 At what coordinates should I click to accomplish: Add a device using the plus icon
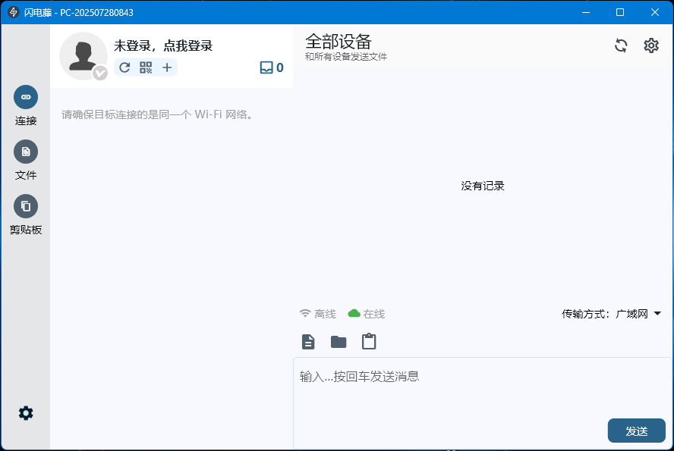[x=167, y=67]
